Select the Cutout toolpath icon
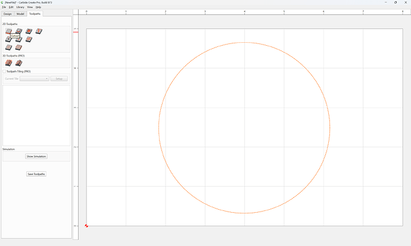This screenshot has height=246, width=411. (x=9, y=31)
